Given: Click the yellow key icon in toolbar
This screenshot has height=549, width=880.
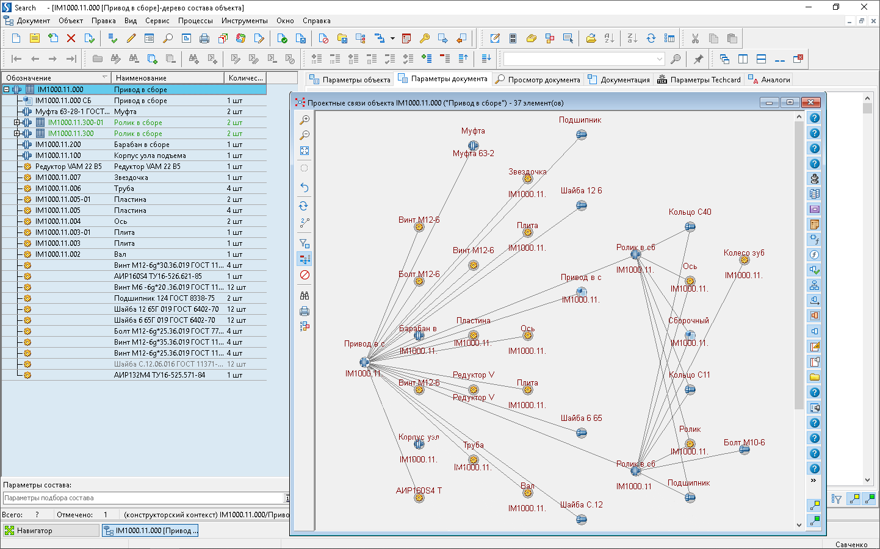Looking at the screenshot, I should click(x=425, y=38).
